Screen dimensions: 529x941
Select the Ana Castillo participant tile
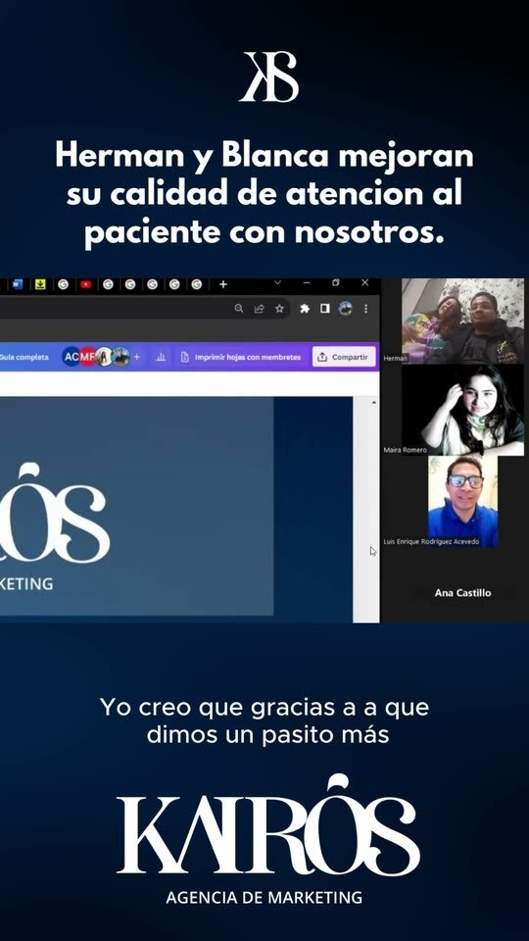(x=462, y=593)
